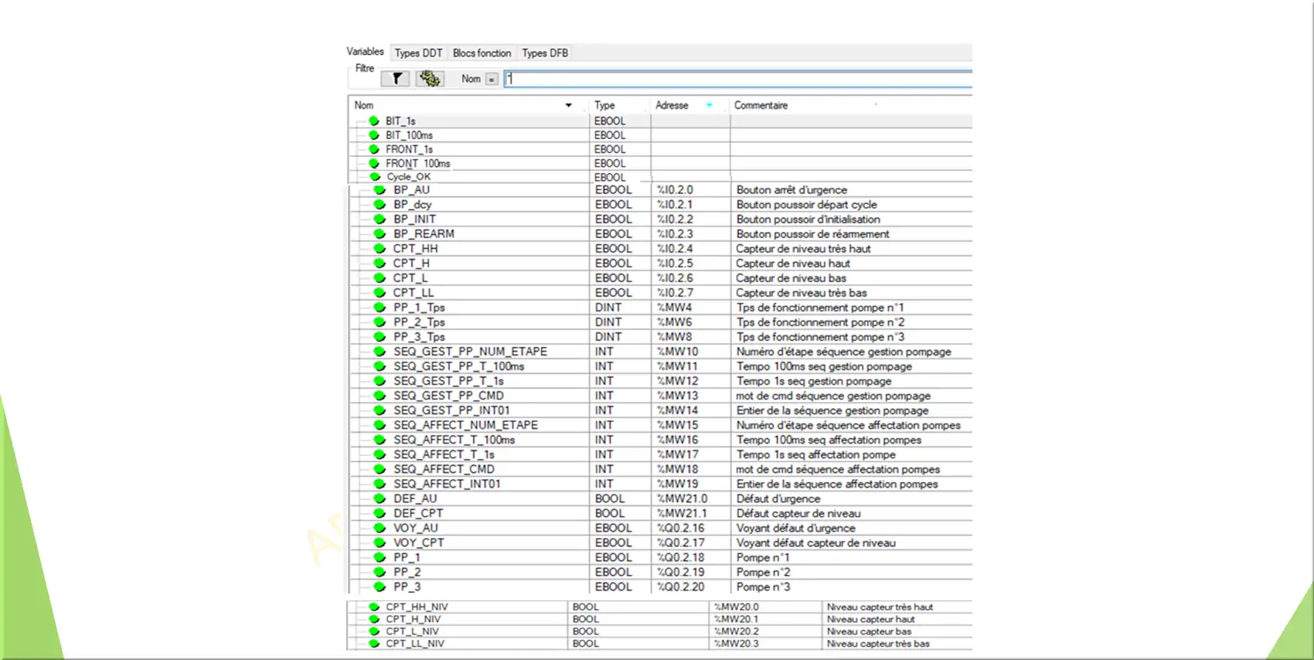Select the green marker of SEQ_GEST_PP_CMD

tap(380, 396)
